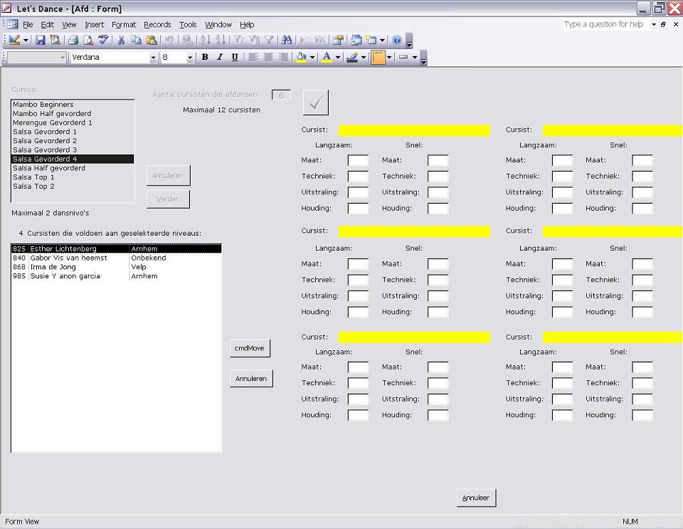
Task: Click the Sort Descending icon
Action: coord(221,40)
